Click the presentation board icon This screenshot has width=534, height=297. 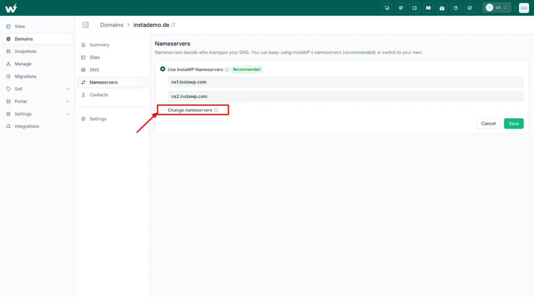point(469,8)
